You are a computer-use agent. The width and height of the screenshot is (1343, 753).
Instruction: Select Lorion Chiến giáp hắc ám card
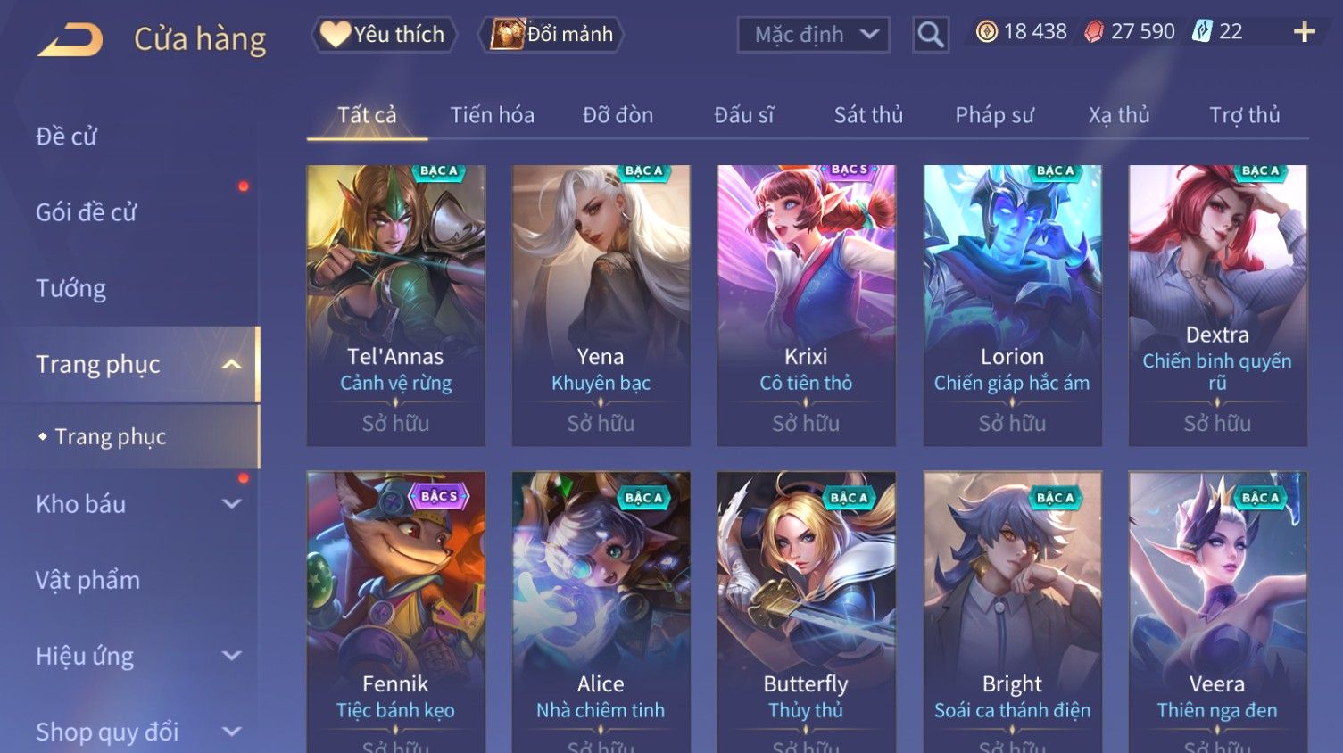click(x=1012, y=305)
